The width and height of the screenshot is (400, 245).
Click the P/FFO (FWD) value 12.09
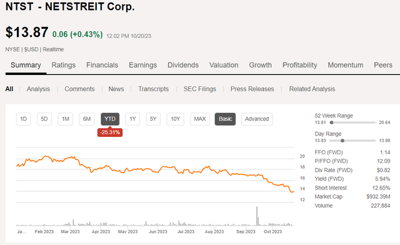pyautogui.click(x=383, y=161)
